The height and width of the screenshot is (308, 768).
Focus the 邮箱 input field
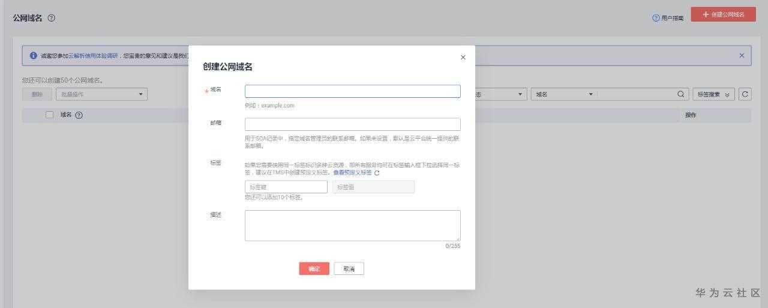coord(353,124)
